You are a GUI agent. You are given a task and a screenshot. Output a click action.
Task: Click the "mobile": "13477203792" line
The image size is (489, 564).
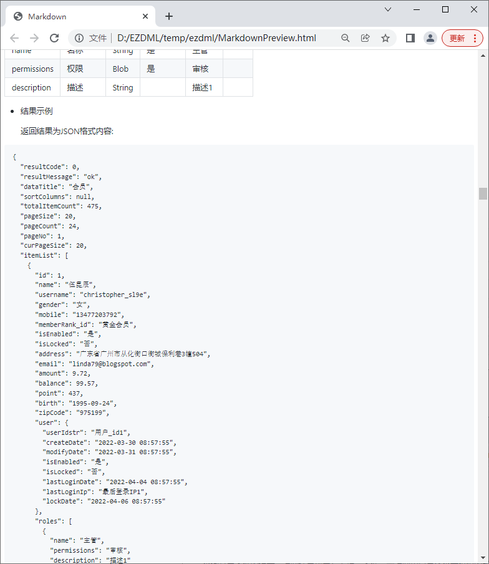[x=79, y=314]
